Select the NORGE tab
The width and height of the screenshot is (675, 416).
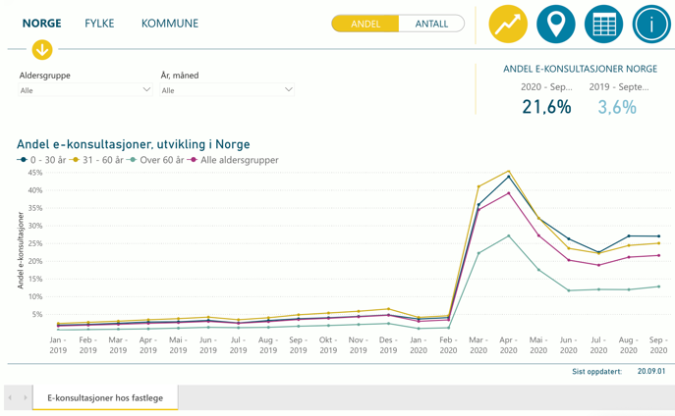(x=42, y=24)
